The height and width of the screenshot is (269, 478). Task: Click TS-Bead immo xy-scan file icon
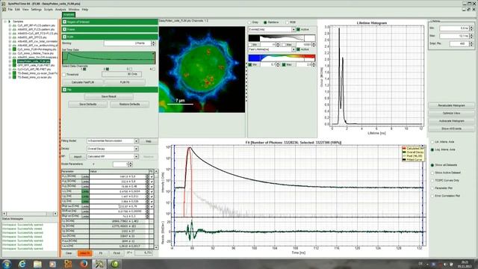tap(14, 78)
